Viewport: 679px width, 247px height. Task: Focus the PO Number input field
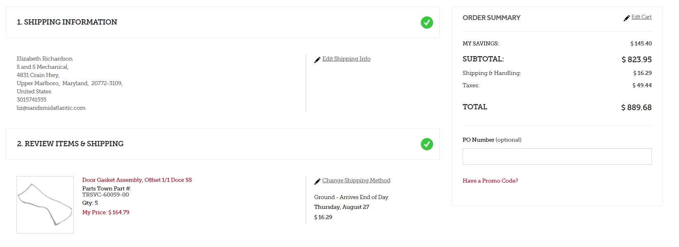[x=557, y=156]
